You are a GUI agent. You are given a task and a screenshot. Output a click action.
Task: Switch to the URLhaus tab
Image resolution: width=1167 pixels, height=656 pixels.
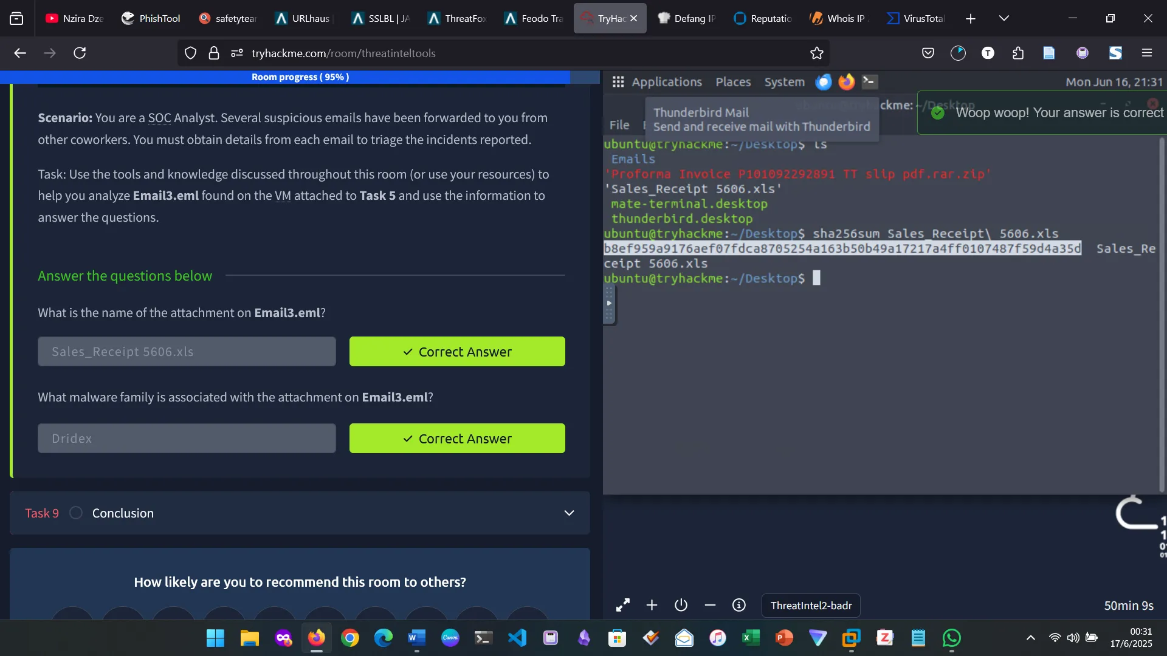tap(304, 18)
